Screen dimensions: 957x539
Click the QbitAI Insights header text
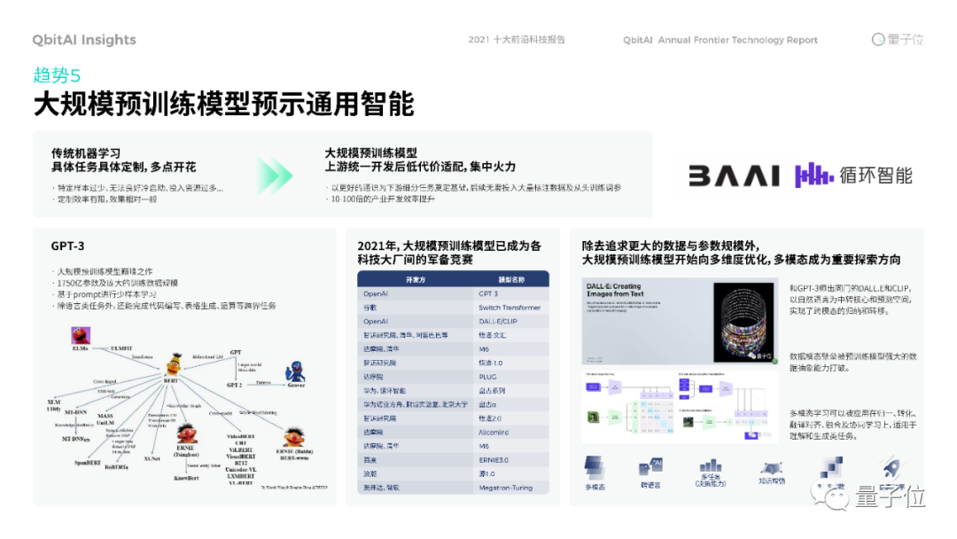click(x=84, y=40)
